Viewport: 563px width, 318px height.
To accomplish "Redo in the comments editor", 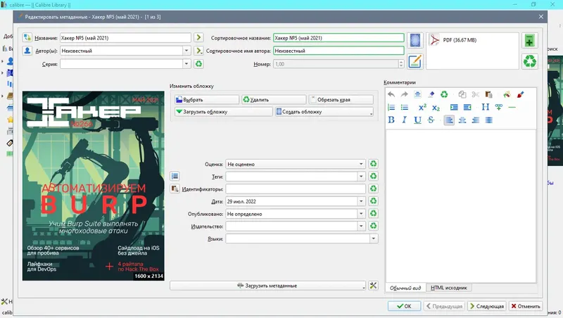I will pyautogui.click(x=404, y=94).
